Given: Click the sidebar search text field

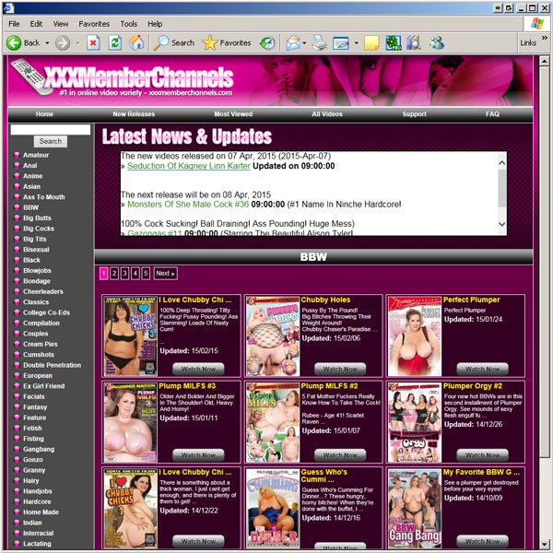Looking at the screenshot, I should (50, 129).
